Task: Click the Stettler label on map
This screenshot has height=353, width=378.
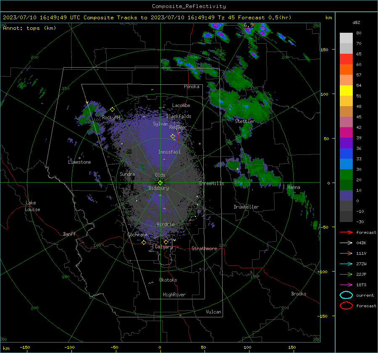Action: (245, 121)
